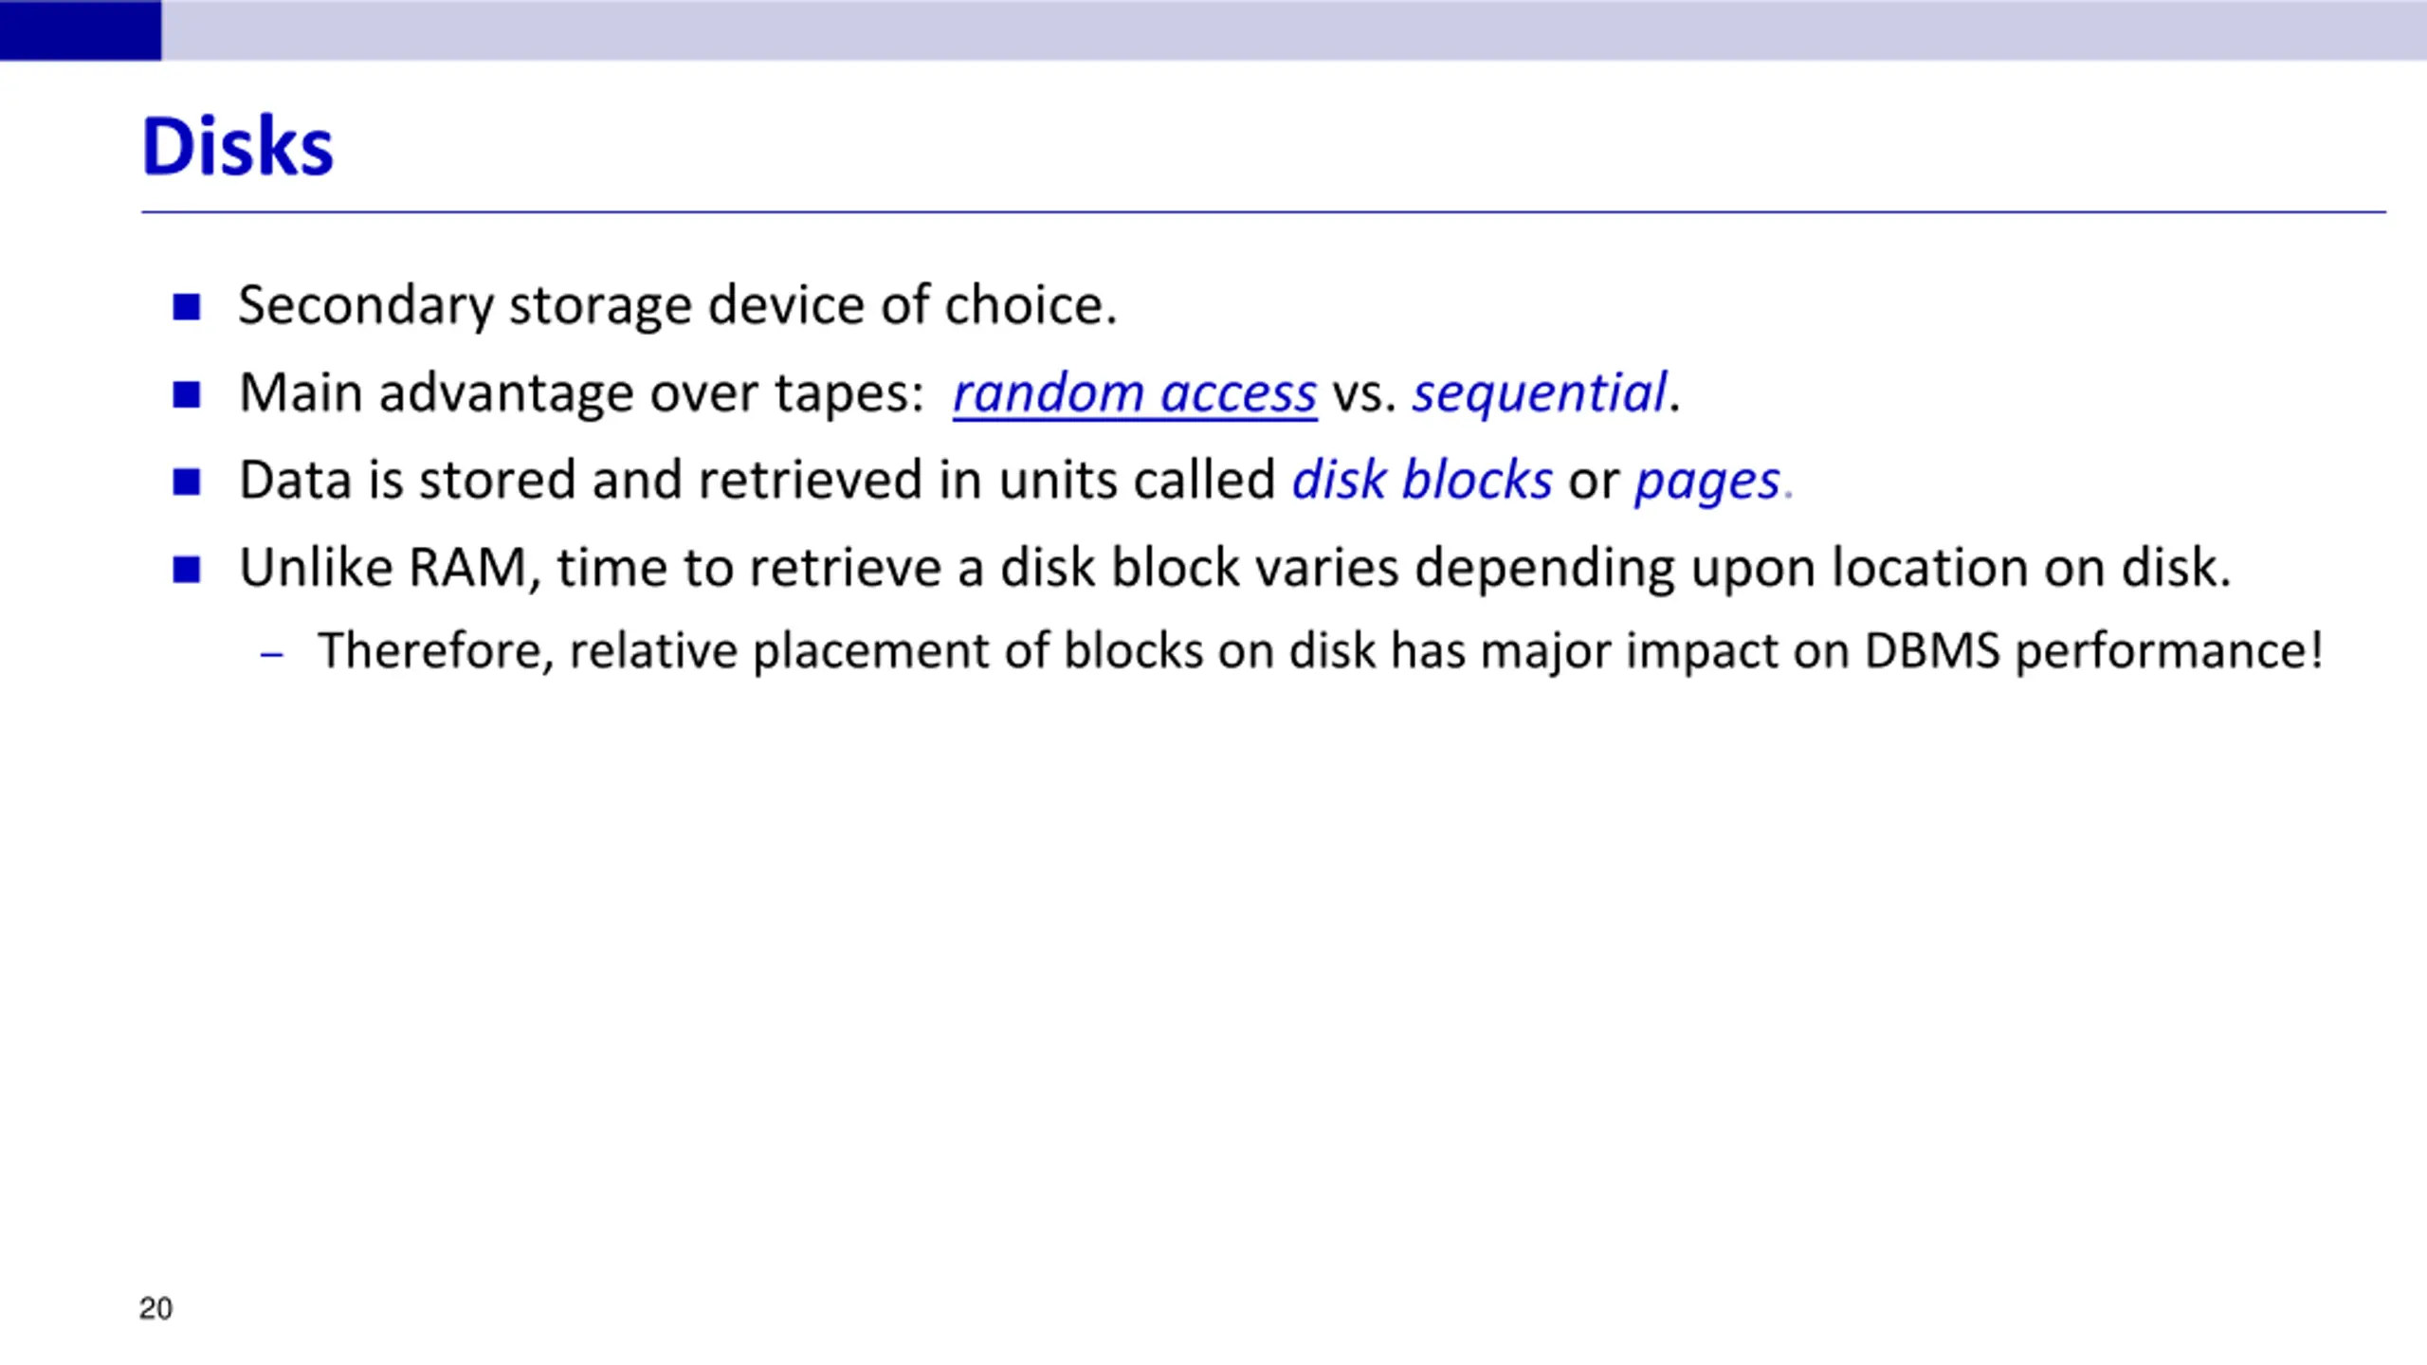Image resolution: width=2427 pixels, height=1365 pixels.
Task: Click slide number 20 in the footer
Action: coord(155,1309)
